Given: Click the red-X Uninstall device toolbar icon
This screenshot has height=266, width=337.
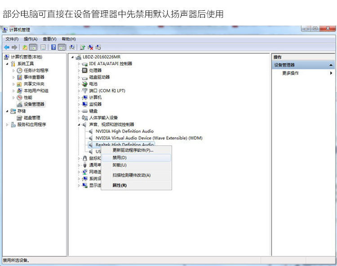Looking at the screenshot, I should click(91, 47).
